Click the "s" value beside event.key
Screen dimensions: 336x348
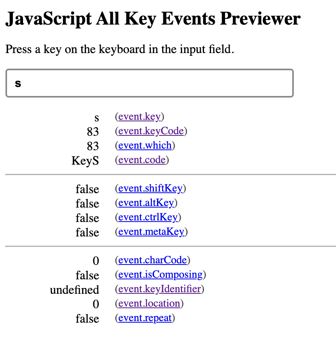(x=97, y=118)
